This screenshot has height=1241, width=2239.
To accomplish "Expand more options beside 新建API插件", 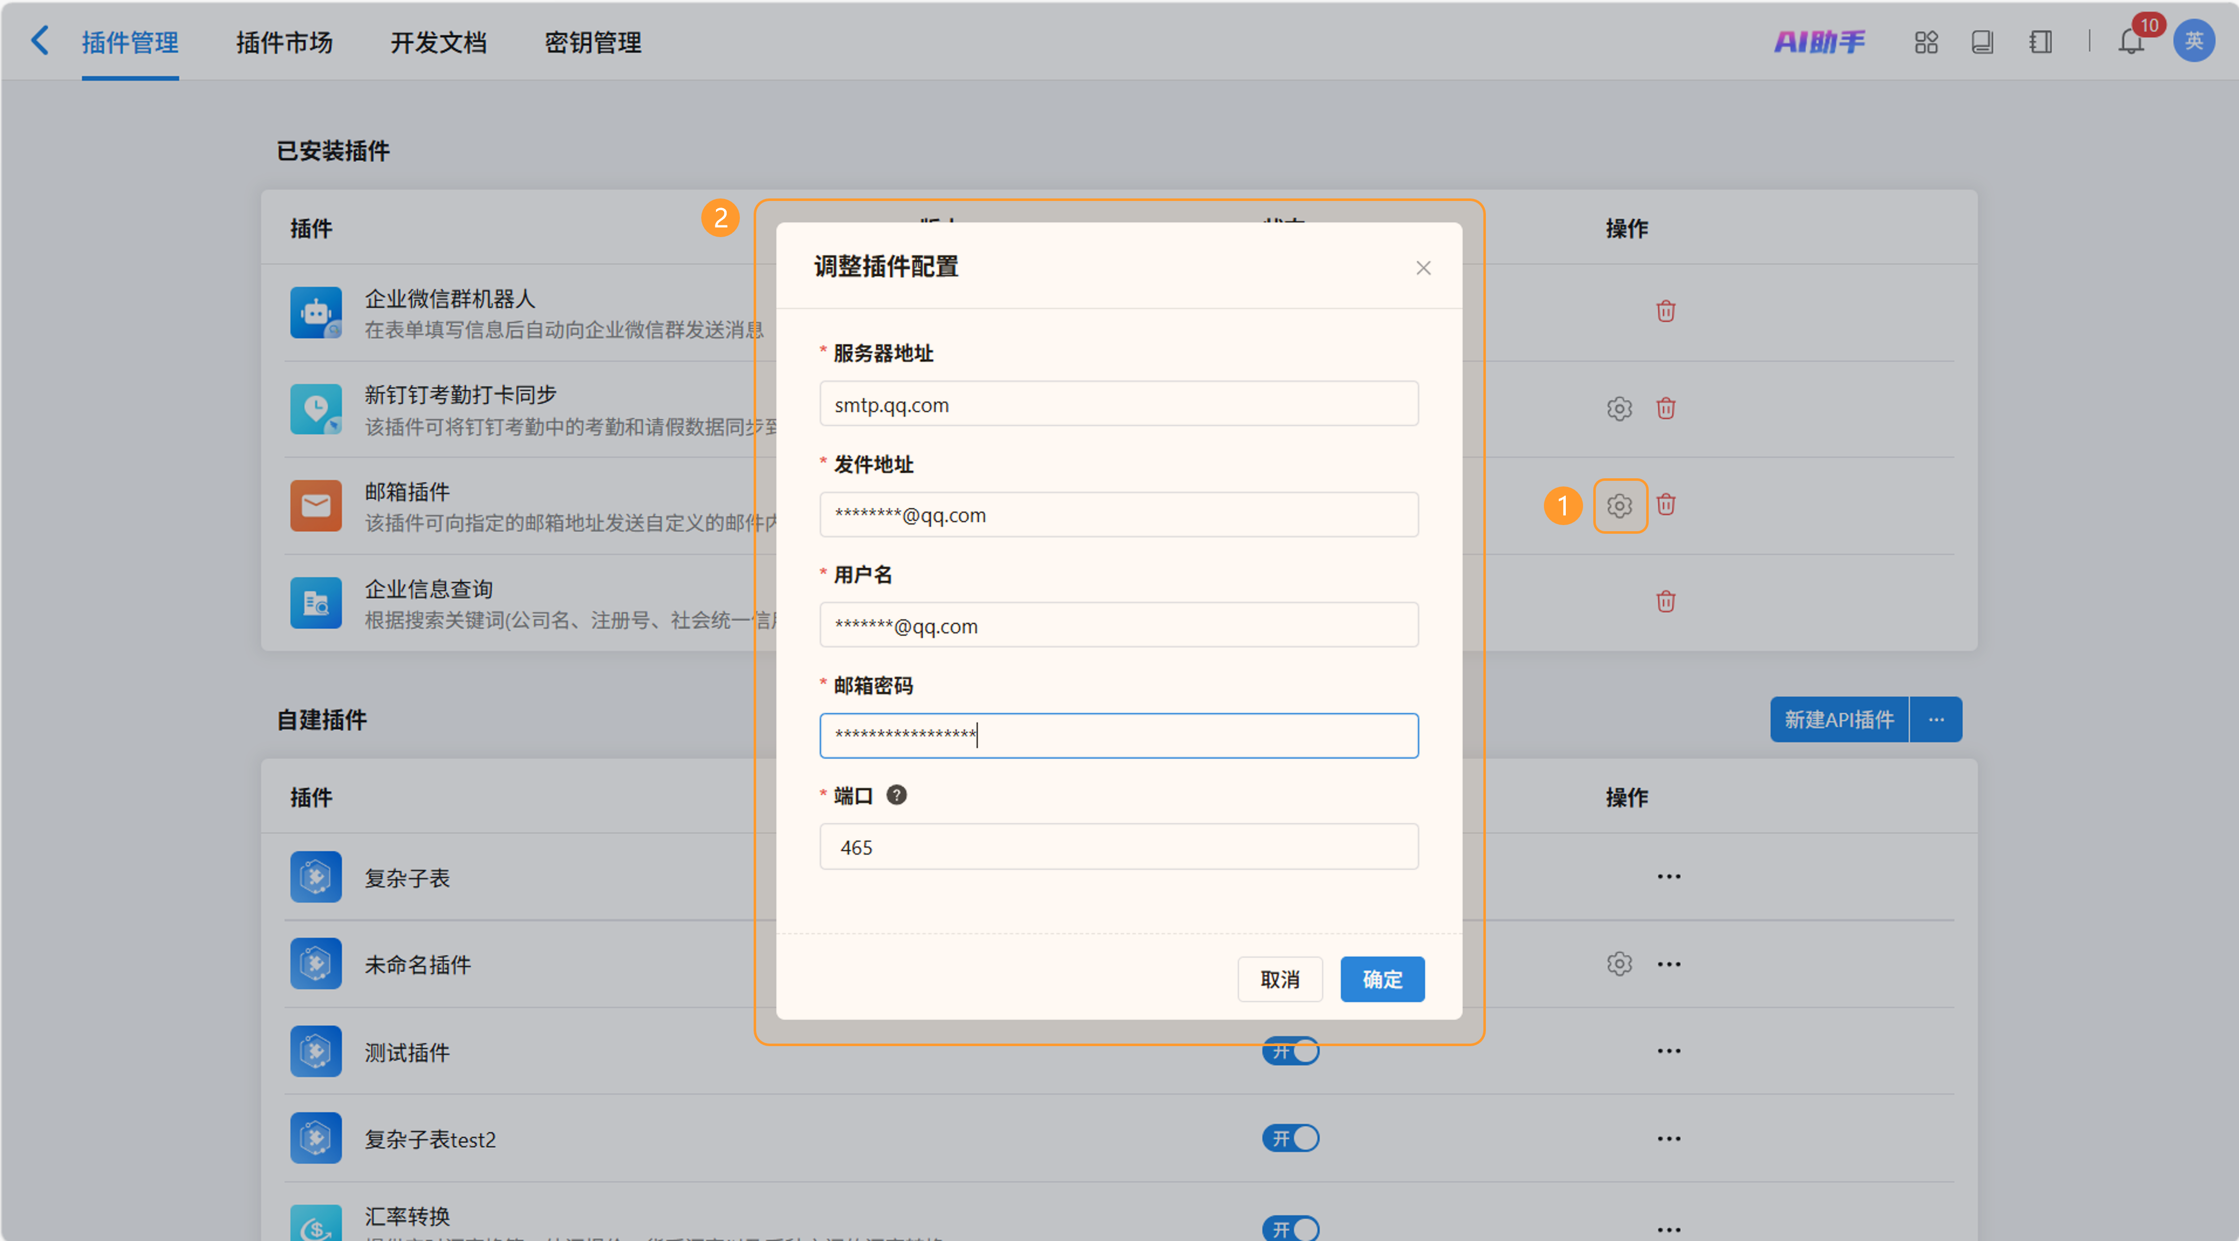I will [1936, 719].
